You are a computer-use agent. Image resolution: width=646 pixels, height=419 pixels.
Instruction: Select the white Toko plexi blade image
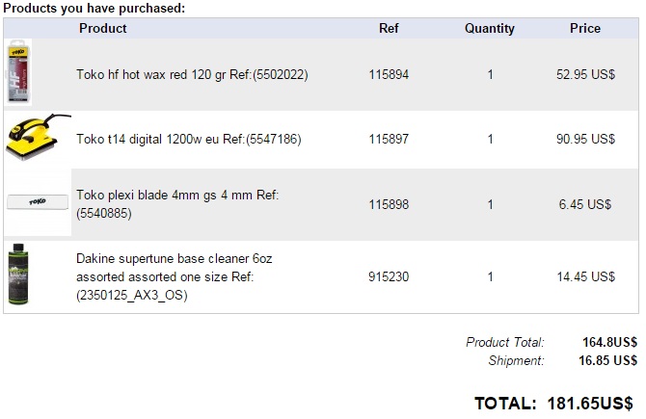(x=38, y=202)
